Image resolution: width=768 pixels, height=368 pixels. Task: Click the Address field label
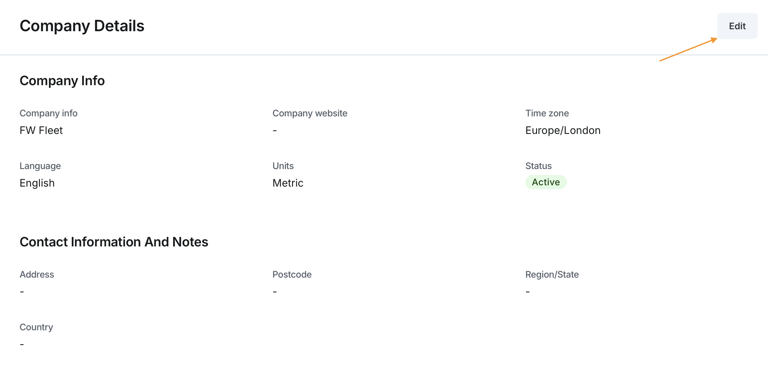pos(37,274)
